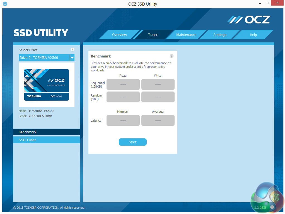Click the serial number 76SS10C5TXVV
The width and height of the screenshot is (285, 214).
point(40,116)
